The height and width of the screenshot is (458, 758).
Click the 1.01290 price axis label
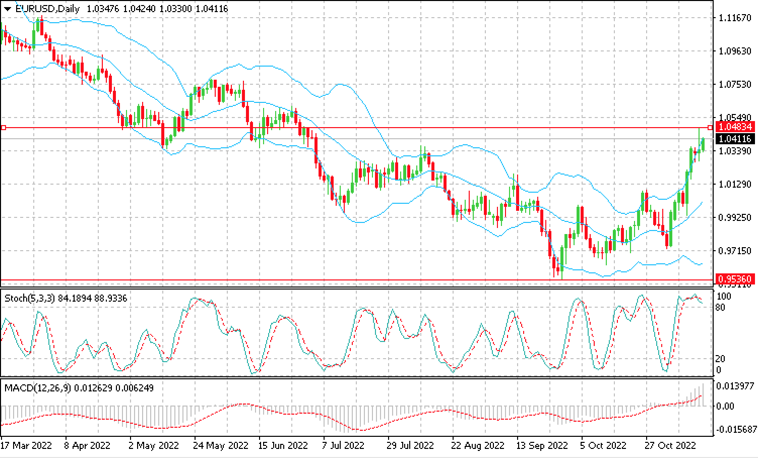point(735,184)
